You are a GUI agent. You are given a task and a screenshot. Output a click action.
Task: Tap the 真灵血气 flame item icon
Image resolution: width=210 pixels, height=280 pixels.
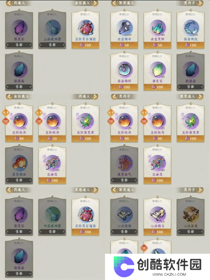(x=124, y=163)
